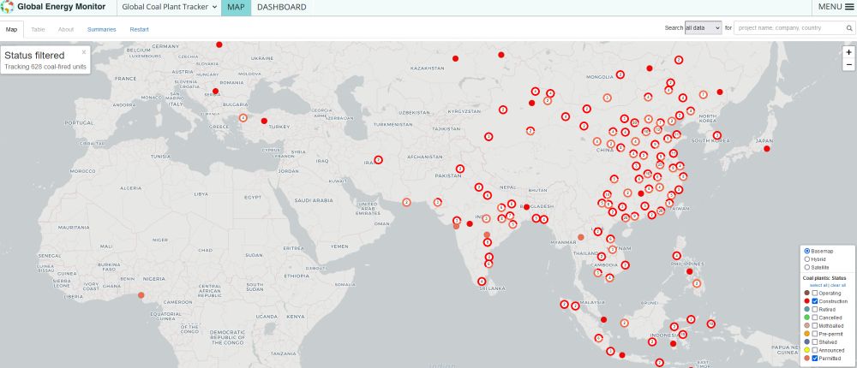Screen dimensions: 857x368
Task: Click the orange marker near Nigeria's coast
Action: [x=141, y=295]
